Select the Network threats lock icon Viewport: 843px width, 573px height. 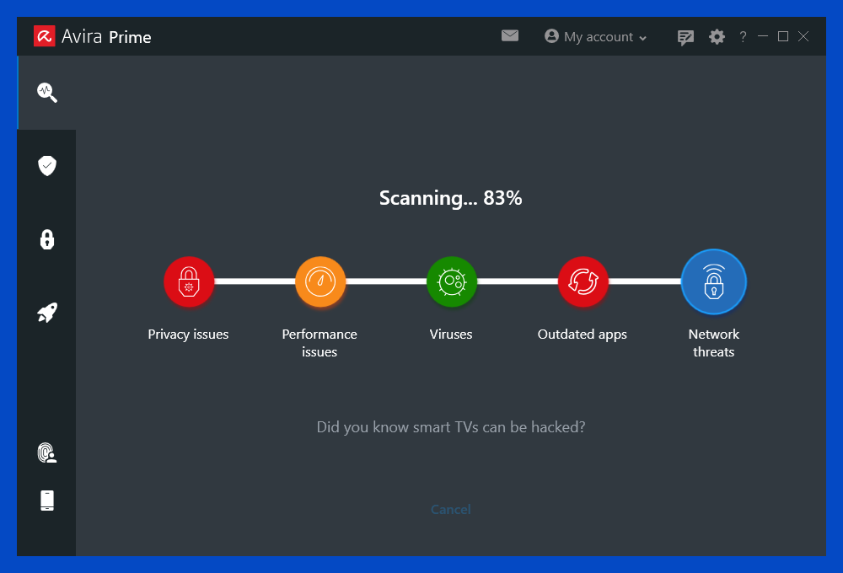pos(714,281)
